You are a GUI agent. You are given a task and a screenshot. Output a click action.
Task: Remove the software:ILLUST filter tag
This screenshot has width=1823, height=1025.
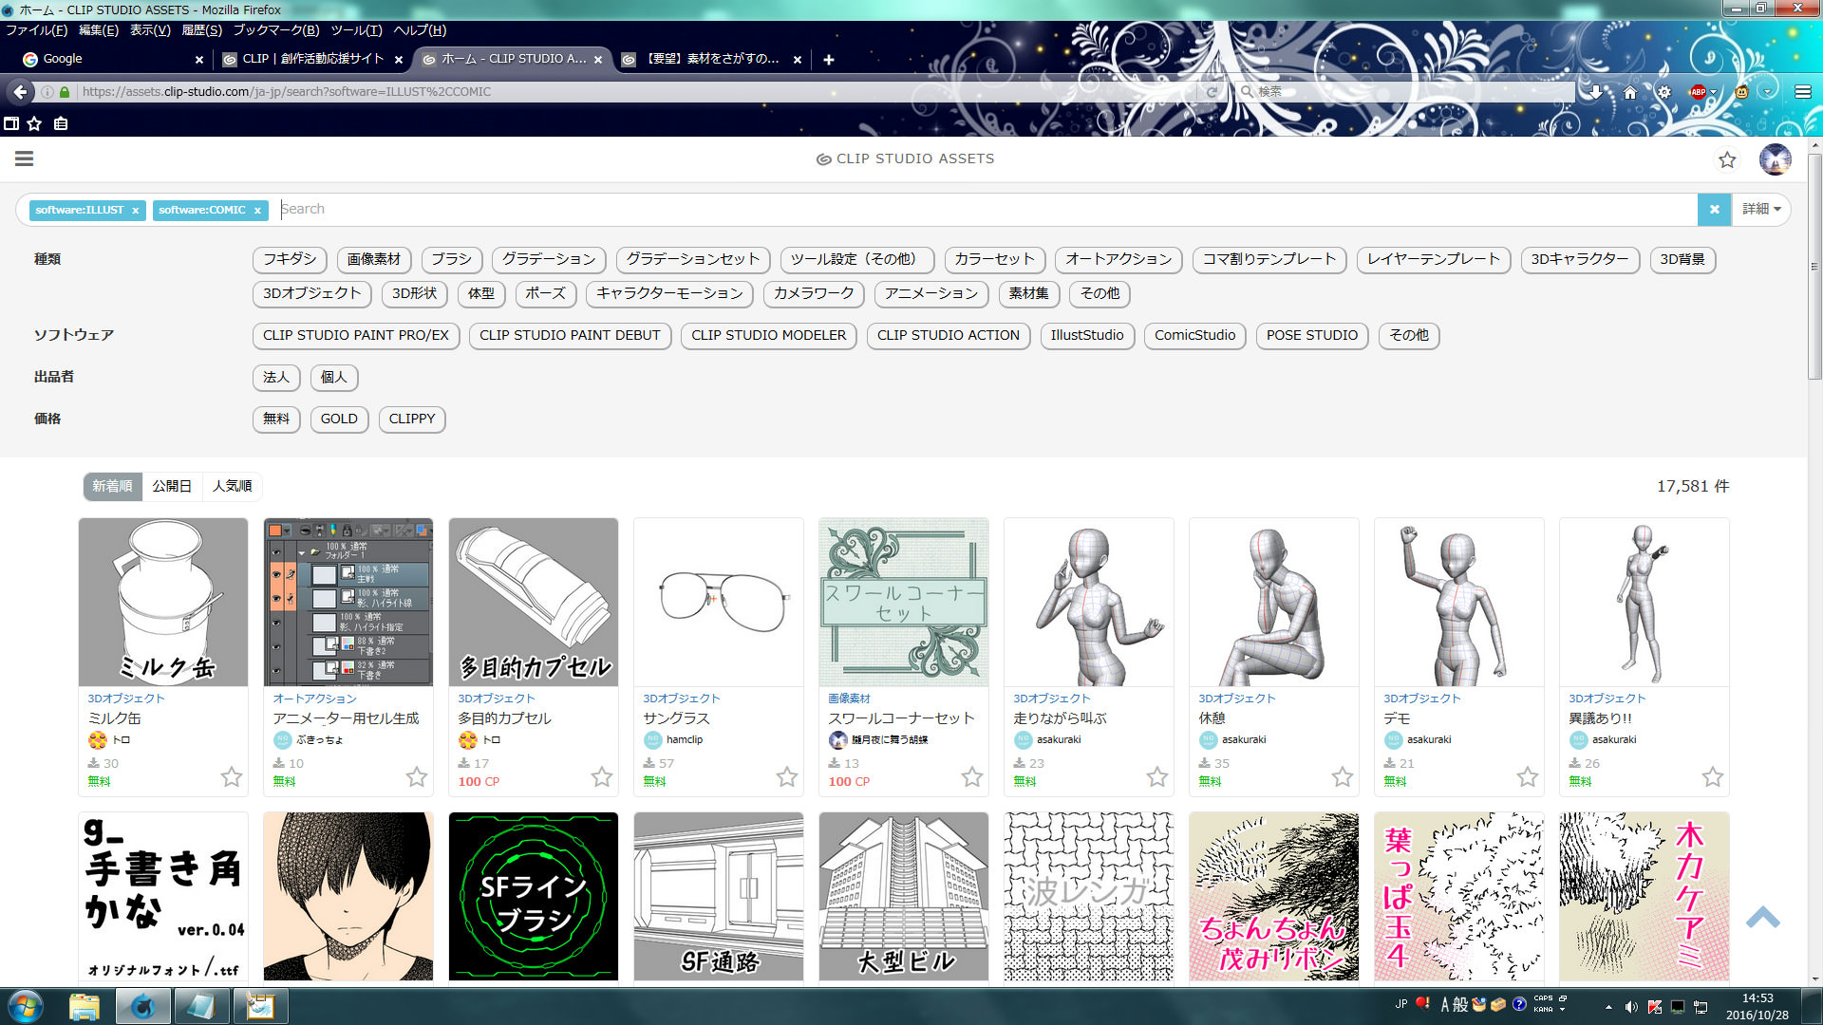pyautogui.click(x=135, y=211)
